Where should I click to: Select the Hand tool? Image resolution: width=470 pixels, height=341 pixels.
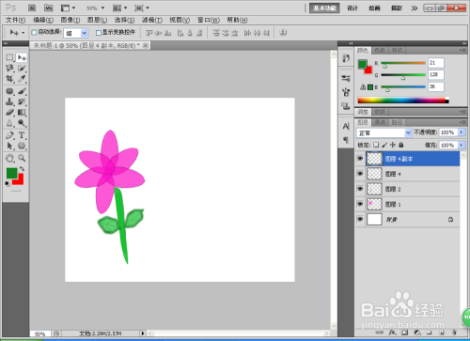coord(9,158)
